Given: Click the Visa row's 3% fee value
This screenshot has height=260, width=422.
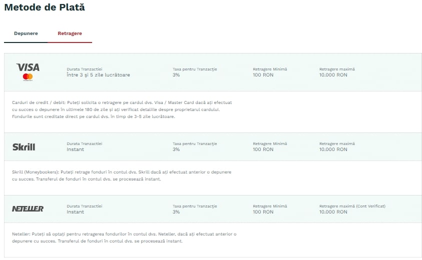Looking at the screenshot, I should (176, 75).
